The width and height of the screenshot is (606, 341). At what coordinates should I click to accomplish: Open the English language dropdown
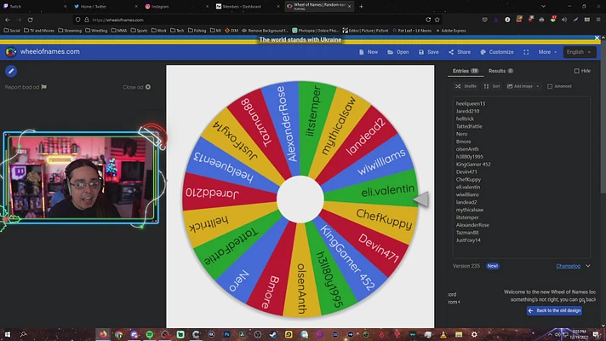(579, 52)
